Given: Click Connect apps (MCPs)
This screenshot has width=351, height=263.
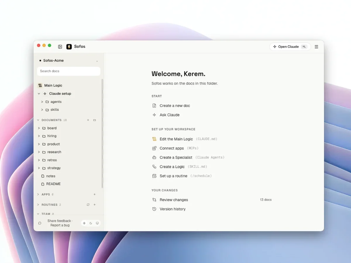Looking at the screenshot, I should coord(179,148).
